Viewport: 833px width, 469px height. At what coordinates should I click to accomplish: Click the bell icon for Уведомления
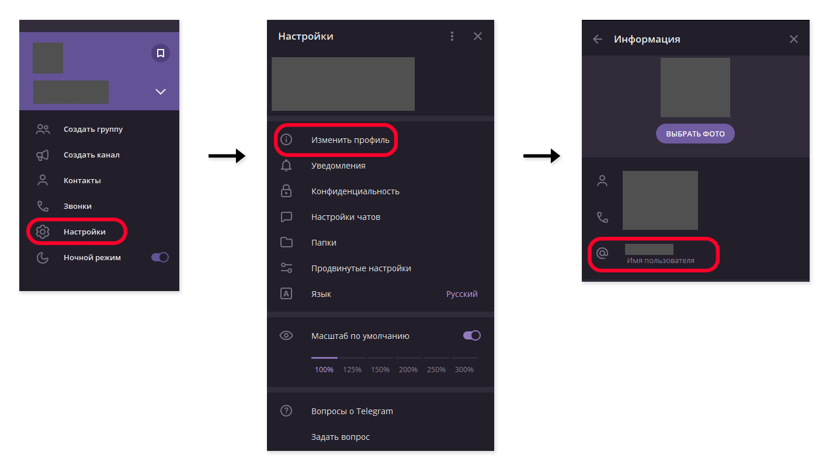click(286, 166)
